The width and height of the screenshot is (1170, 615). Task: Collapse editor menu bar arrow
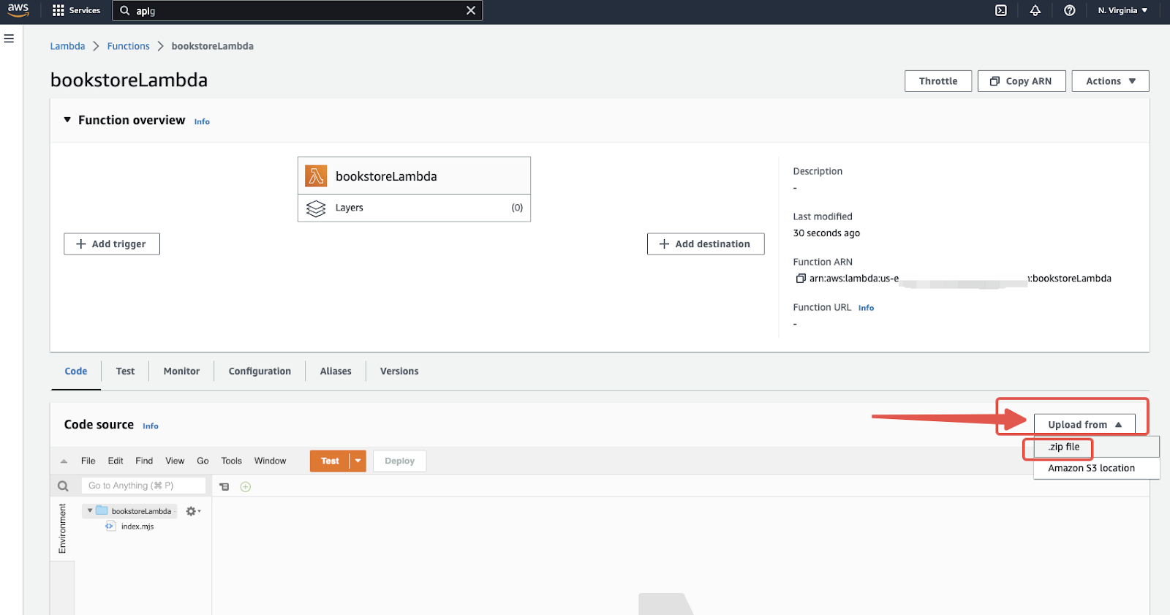point(64,461)
